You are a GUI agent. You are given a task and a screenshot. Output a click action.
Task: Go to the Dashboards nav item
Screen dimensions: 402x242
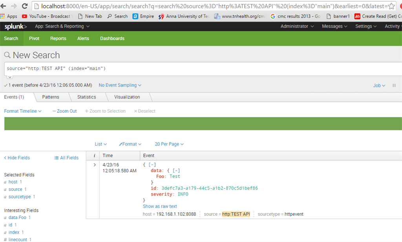coord(112,38)
